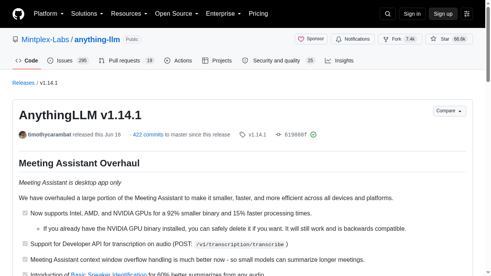
Task: Expand the Enterprise menu
Action: pyautogui.click(x=223, y=14)
